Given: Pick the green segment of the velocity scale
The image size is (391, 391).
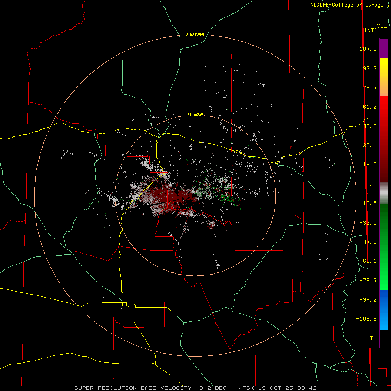Looking at the screenshot, I should click(x=384, y=247).
